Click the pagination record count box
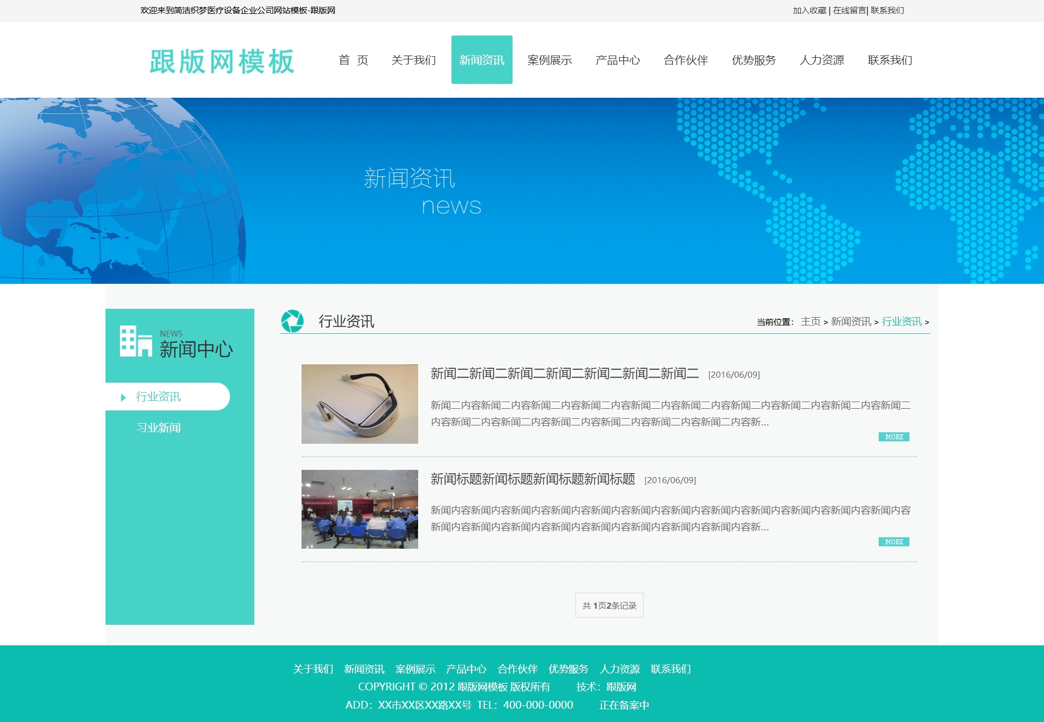The image size is (1044, 722). [x=609, y=605]
